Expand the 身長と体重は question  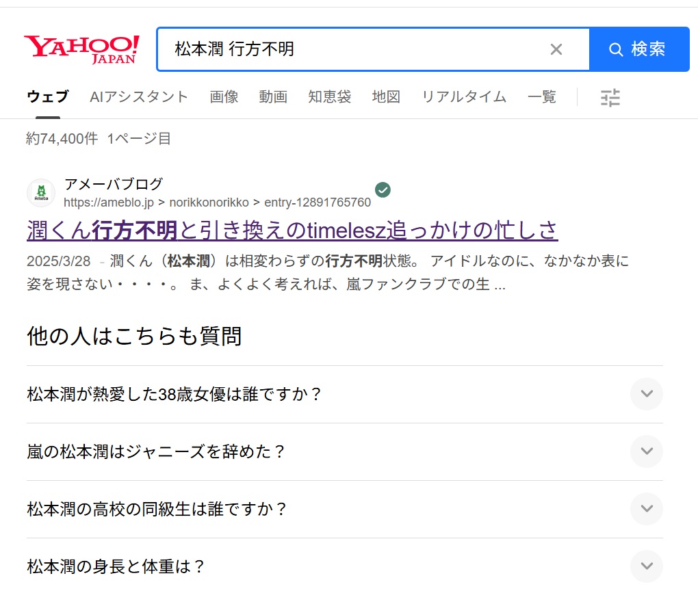[x=646, y=566]
